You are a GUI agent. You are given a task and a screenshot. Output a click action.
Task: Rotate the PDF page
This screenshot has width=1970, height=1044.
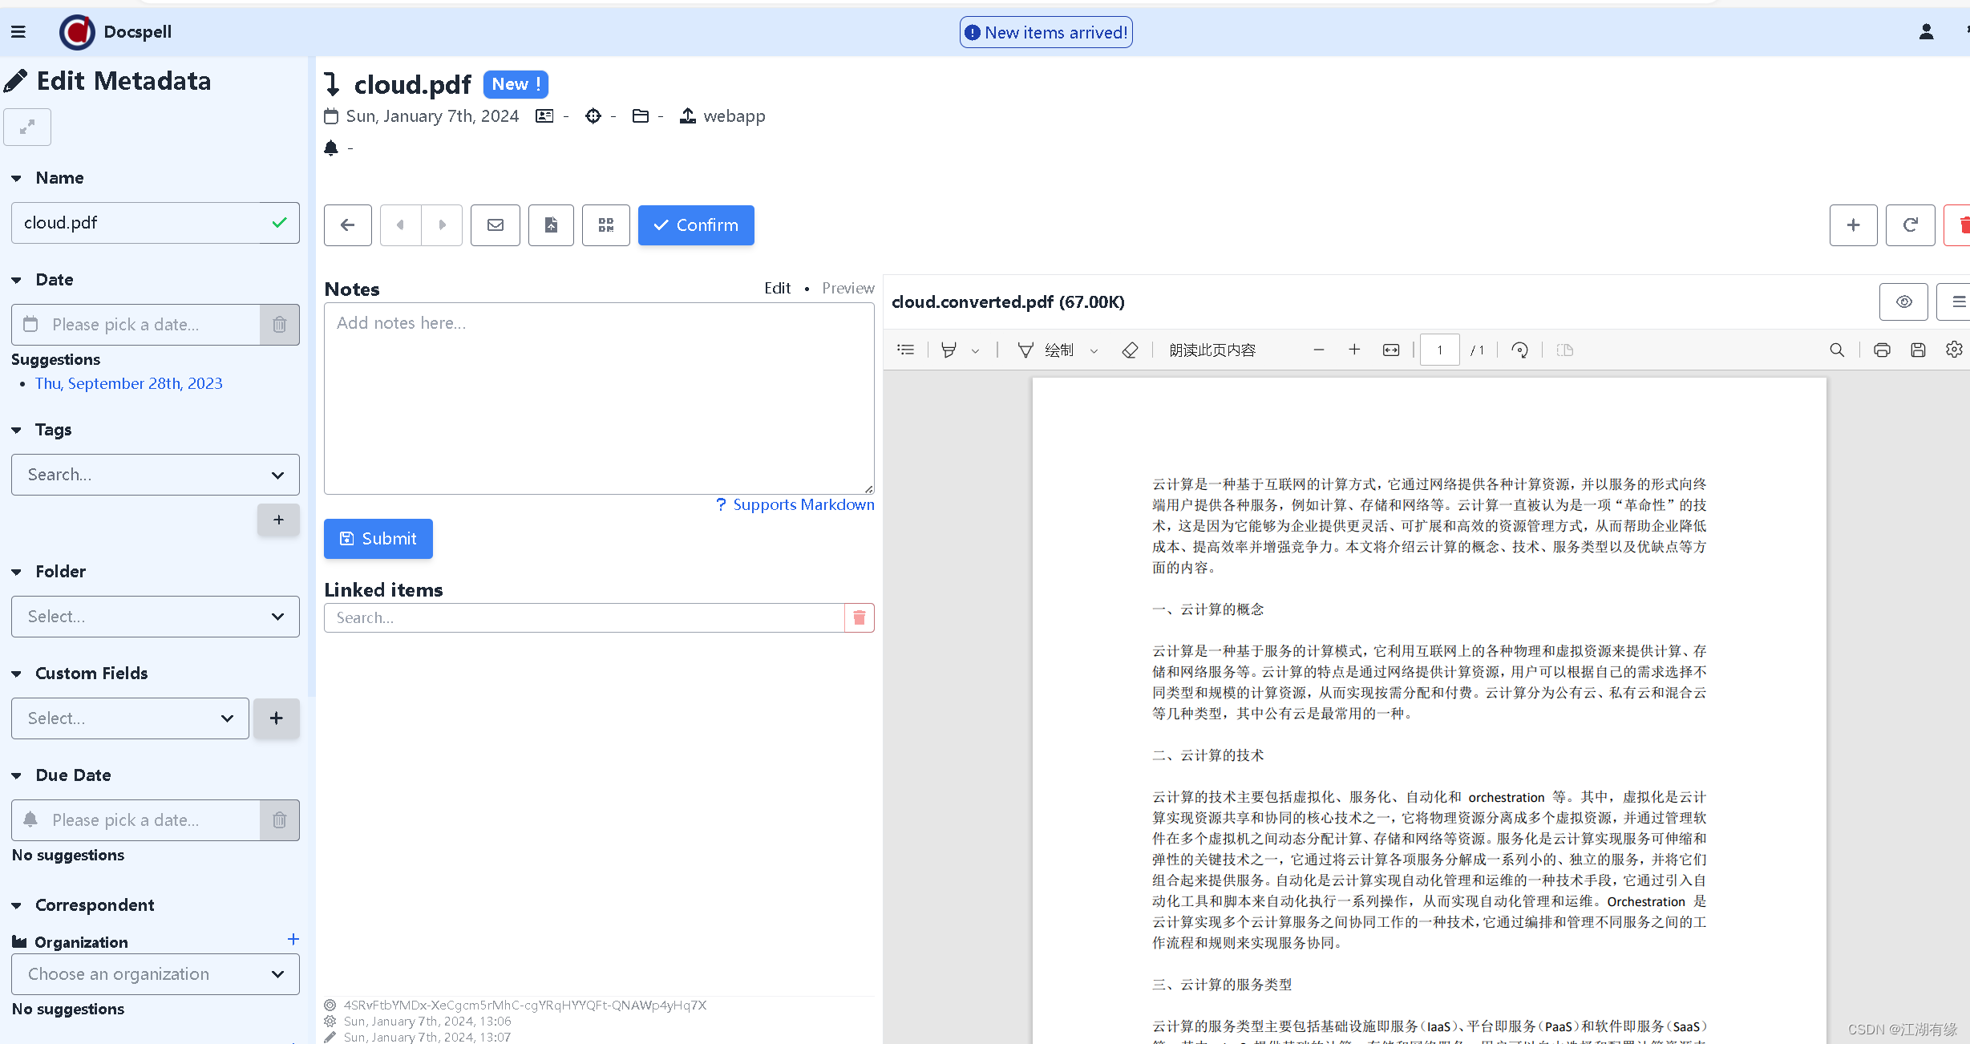tap(1519, 350)
